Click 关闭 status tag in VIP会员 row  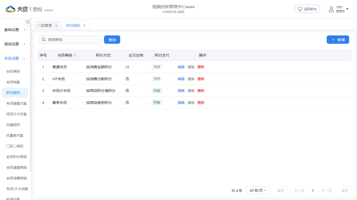click(x=157, y=79)
